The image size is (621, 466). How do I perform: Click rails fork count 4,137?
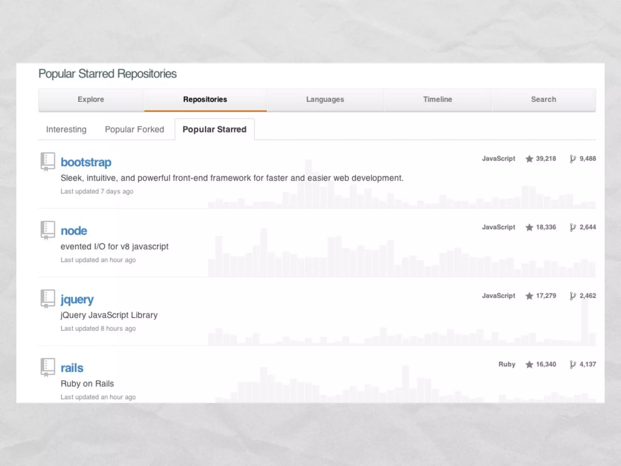pyautogui.click(x=588, y=364)
